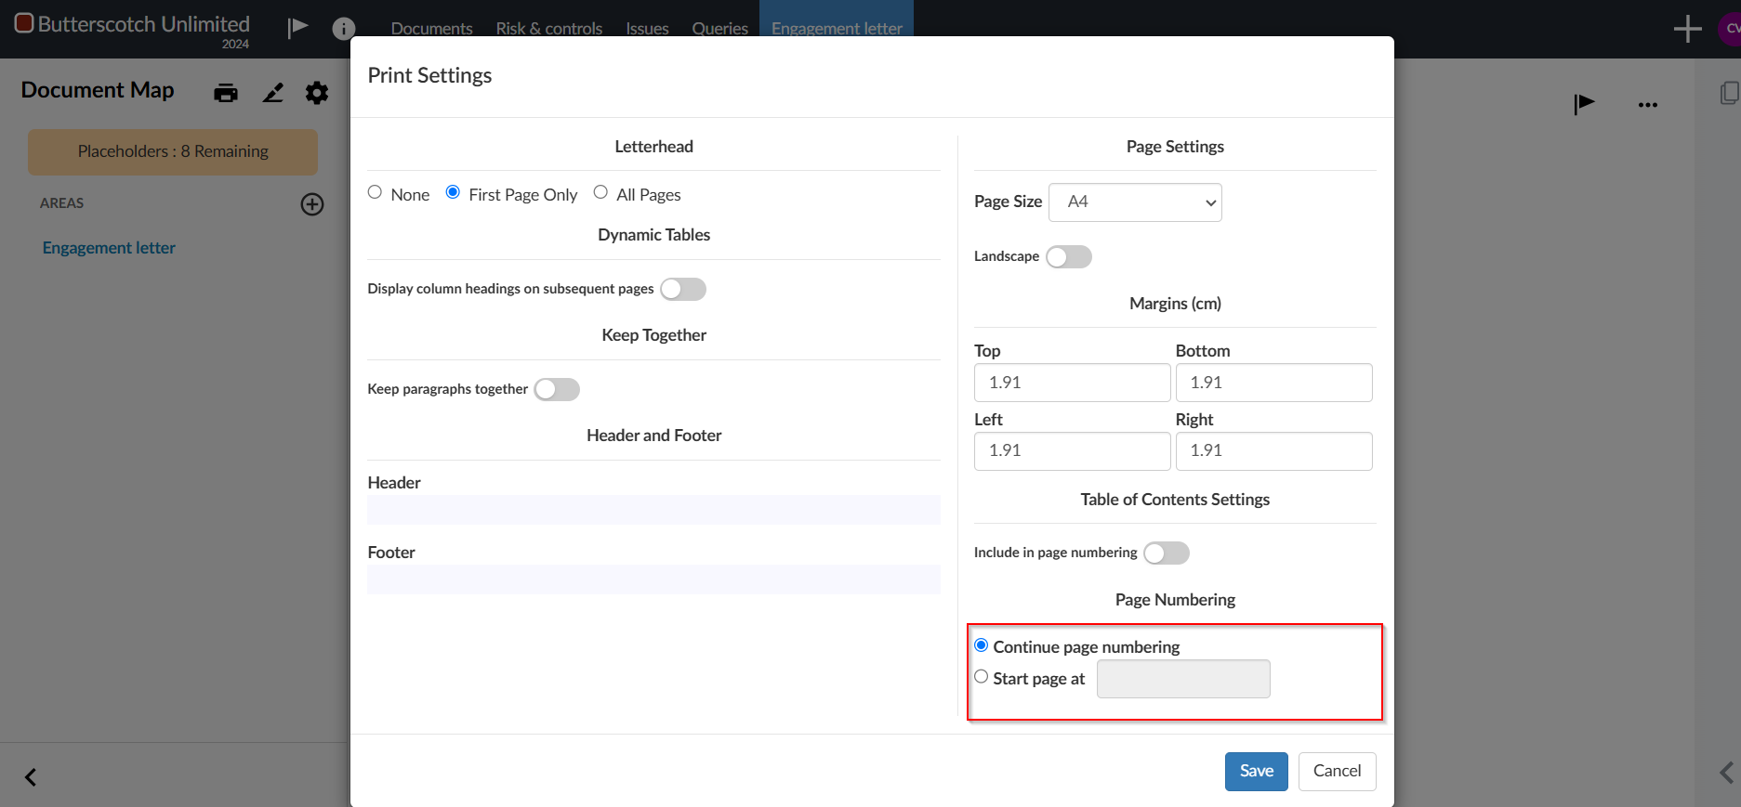This screenshot has height=807, width=1741.
Task: Click the Left margin input field
Action: click(x=1072, y=451)
